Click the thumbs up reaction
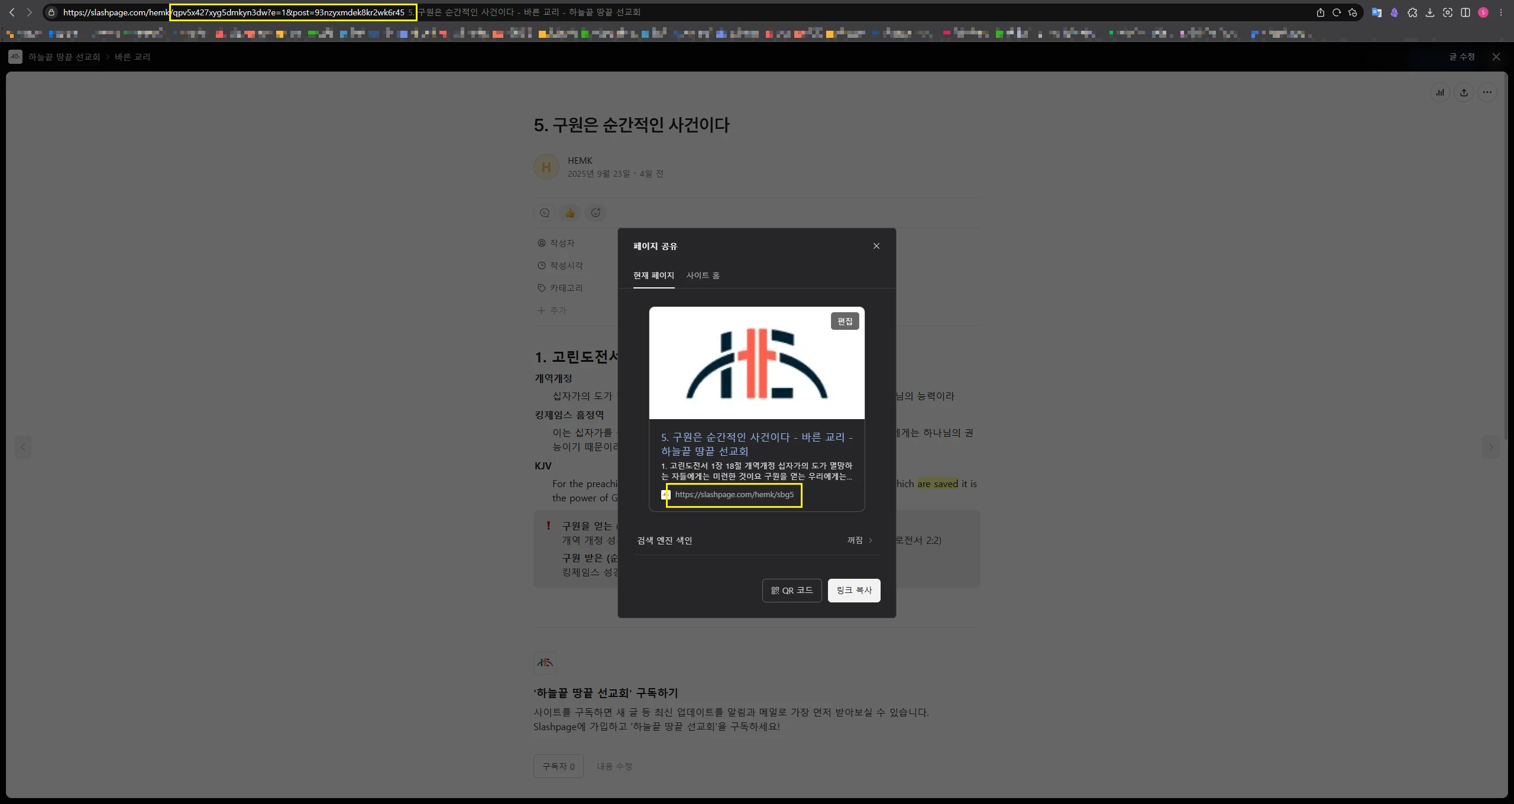 [570, 213]
